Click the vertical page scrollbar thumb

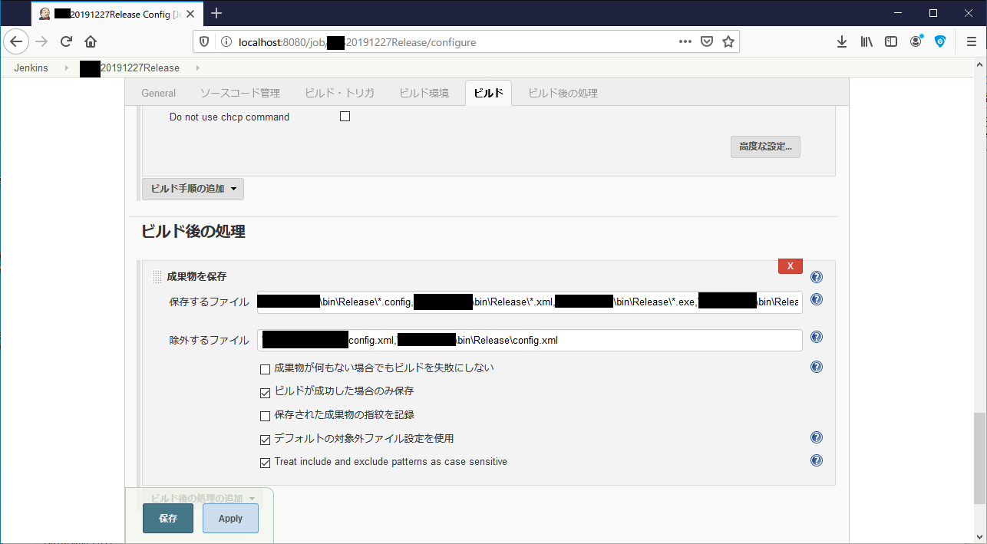979,458
